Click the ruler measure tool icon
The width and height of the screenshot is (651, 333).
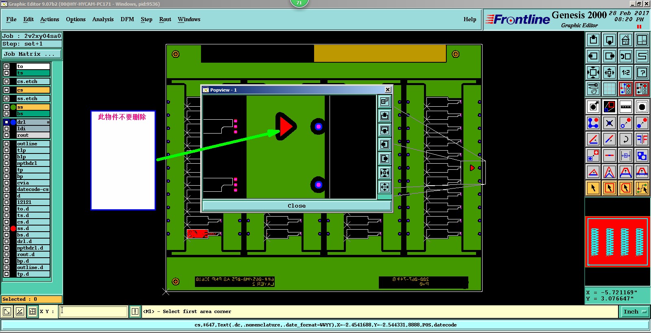click(x=626, y=107)
